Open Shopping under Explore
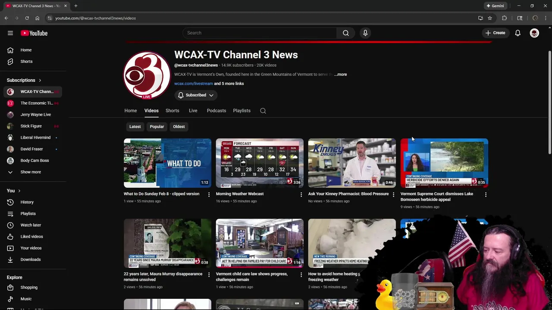 [x=33, y=287]
